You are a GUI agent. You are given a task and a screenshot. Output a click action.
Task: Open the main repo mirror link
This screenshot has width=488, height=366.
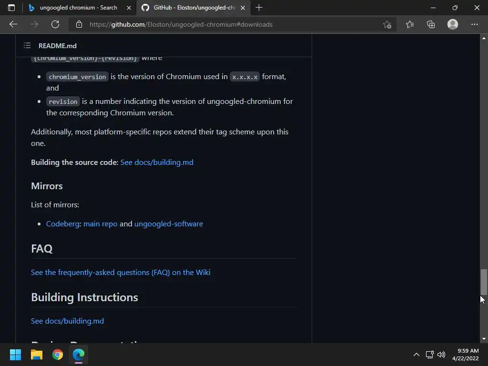coord(100,224)
